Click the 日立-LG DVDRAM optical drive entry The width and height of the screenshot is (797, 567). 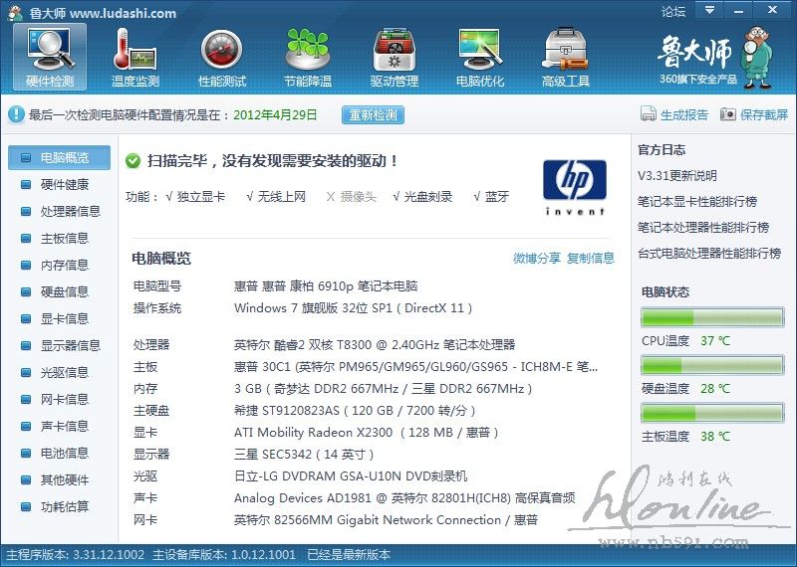[x=351, y=476]
